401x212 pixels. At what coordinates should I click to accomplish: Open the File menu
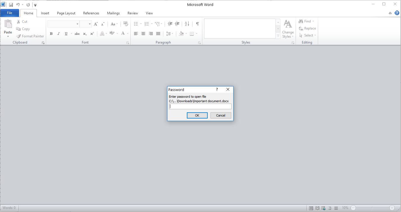(9, 13)
